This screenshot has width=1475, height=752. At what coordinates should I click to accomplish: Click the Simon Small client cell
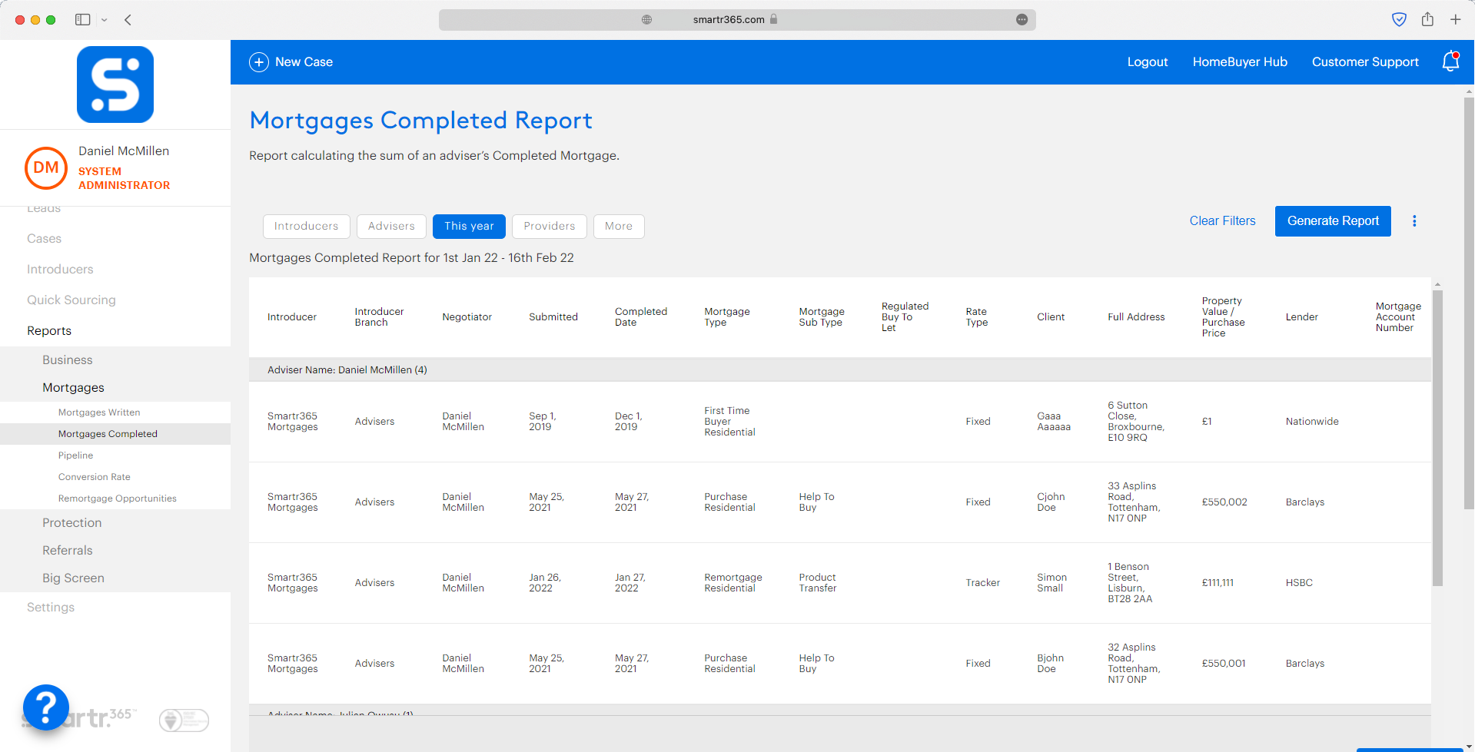[x=1051, y=583]
